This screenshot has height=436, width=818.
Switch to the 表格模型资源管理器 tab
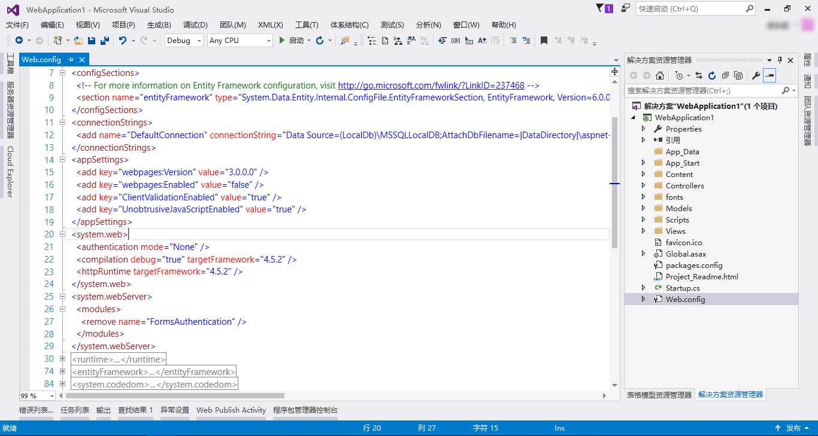pos(659,395)
